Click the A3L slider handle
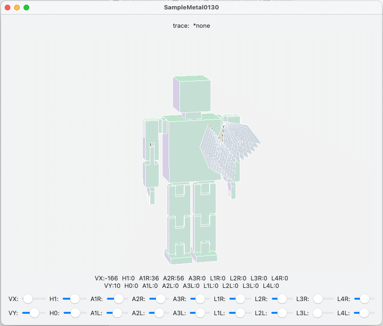383x326 pixels. [x=200, y=312]
